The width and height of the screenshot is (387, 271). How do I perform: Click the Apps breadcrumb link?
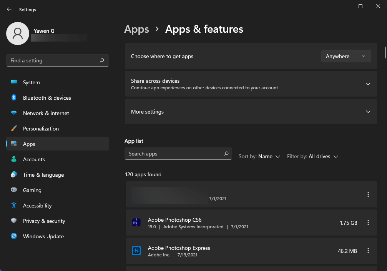[x=136, y=29]
